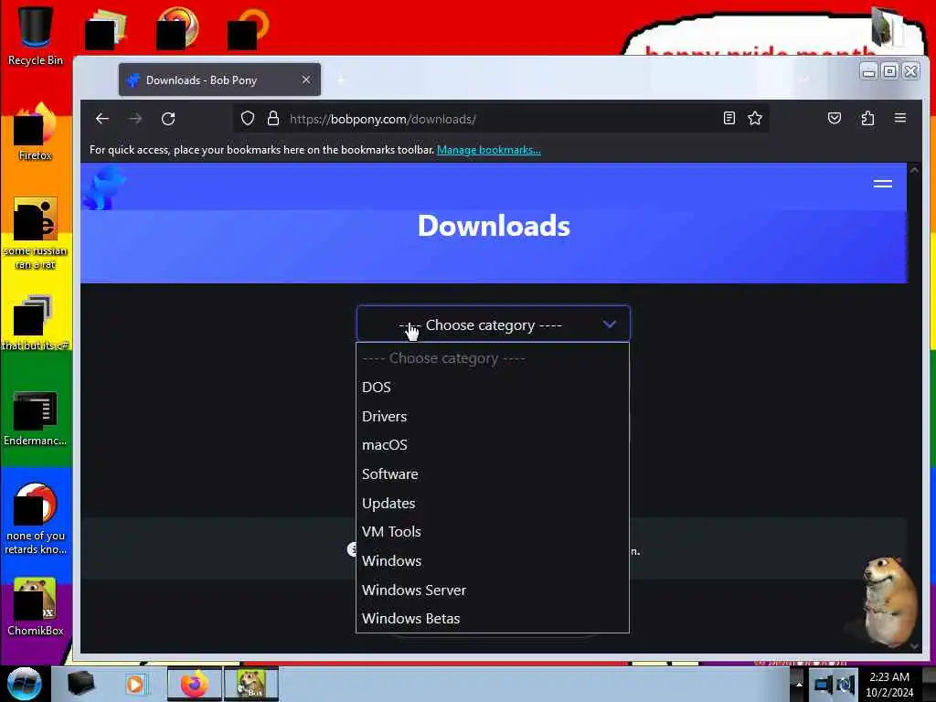
Task: Select the Endermanc... desktop icon
Action: click(36, 419)
